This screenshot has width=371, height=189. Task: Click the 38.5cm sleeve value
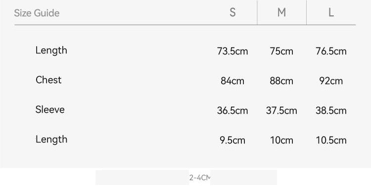pyautogui.click(x=331, y=110)
